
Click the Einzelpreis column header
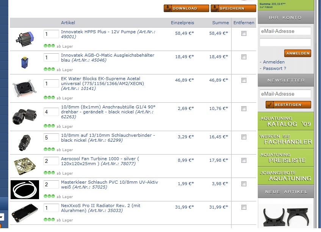182,23
